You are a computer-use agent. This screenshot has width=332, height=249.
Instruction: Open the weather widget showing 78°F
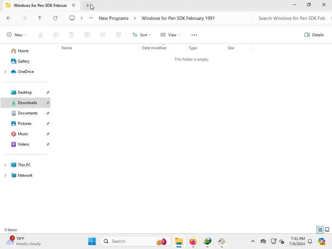24,241
